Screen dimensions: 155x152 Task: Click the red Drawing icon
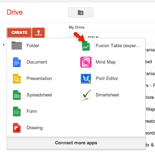tap(17, 128)
